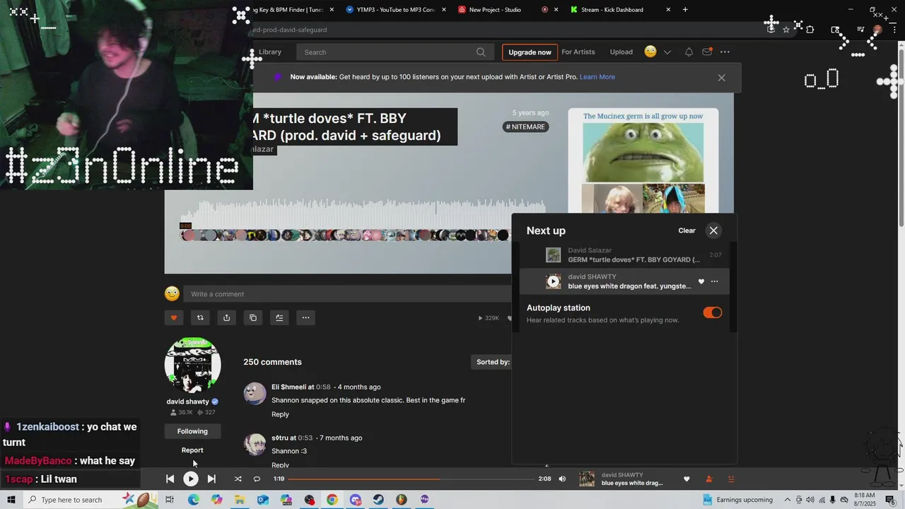Like blue eyes white dragon in queue
Viewport: 905px width, 509px height.
(x=701, y=281)
